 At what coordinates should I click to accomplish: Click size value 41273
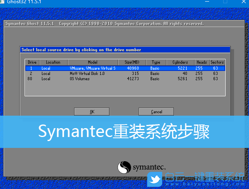pos(133,79)
